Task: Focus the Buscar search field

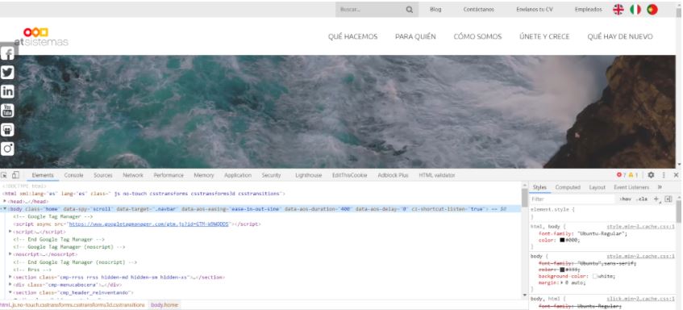Action: pos(370,10)
